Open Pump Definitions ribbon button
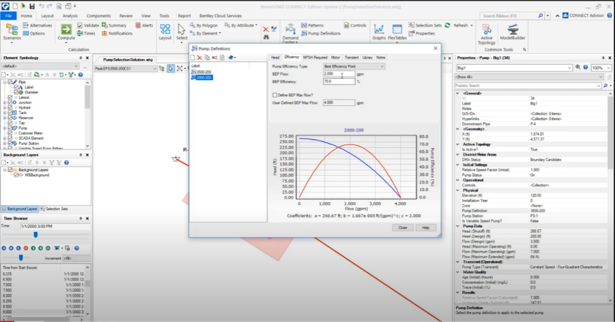615x322 pixels. [320, 33]
